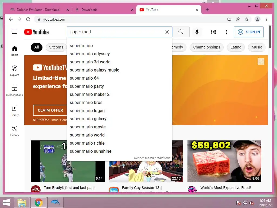Select the Championships filter chip
Viewport: 277px width, 208px height.
pos(206,47)
